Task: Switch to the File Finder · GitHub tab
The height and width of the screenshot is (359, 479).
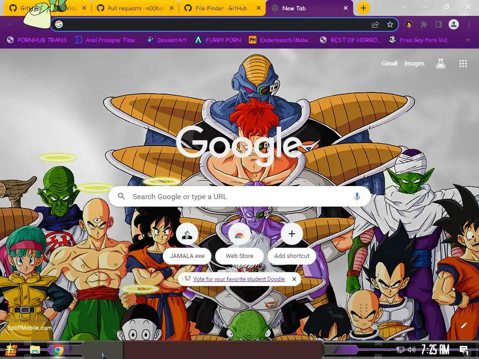Action: click(x=223, y=8)
